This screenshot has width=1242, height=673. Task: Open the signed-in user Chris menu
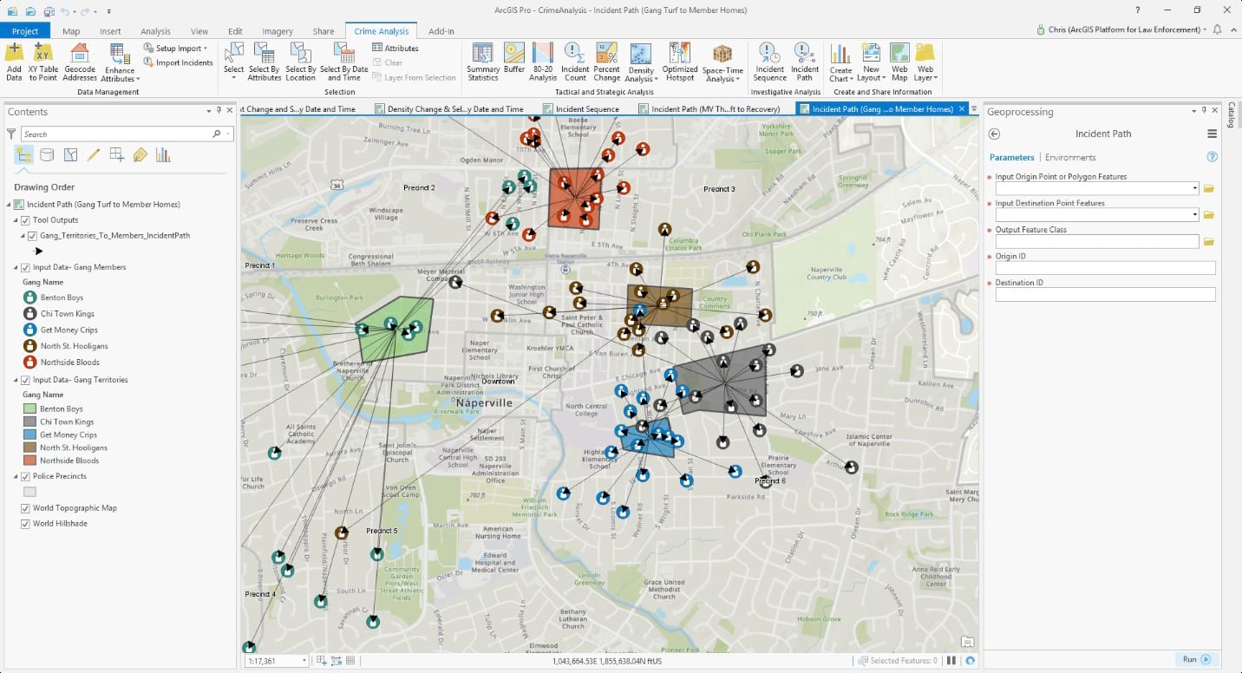[x=1121, y=29]
